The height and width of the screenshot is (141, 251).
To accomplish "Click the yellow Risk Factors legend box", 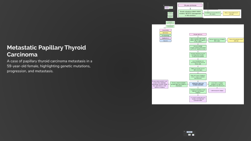I will (x=165, y=33).
